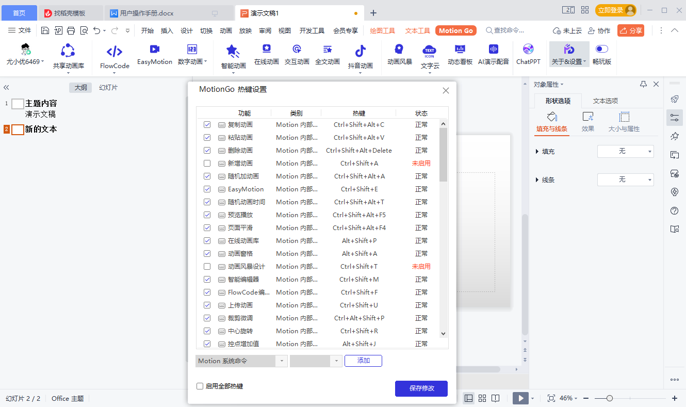
Task: Click 保存修改 to save hotkey changes
Action: [421, 388]
